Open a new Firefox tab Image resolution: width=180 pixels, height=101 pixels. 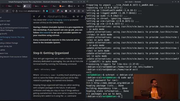click(79, 6)
